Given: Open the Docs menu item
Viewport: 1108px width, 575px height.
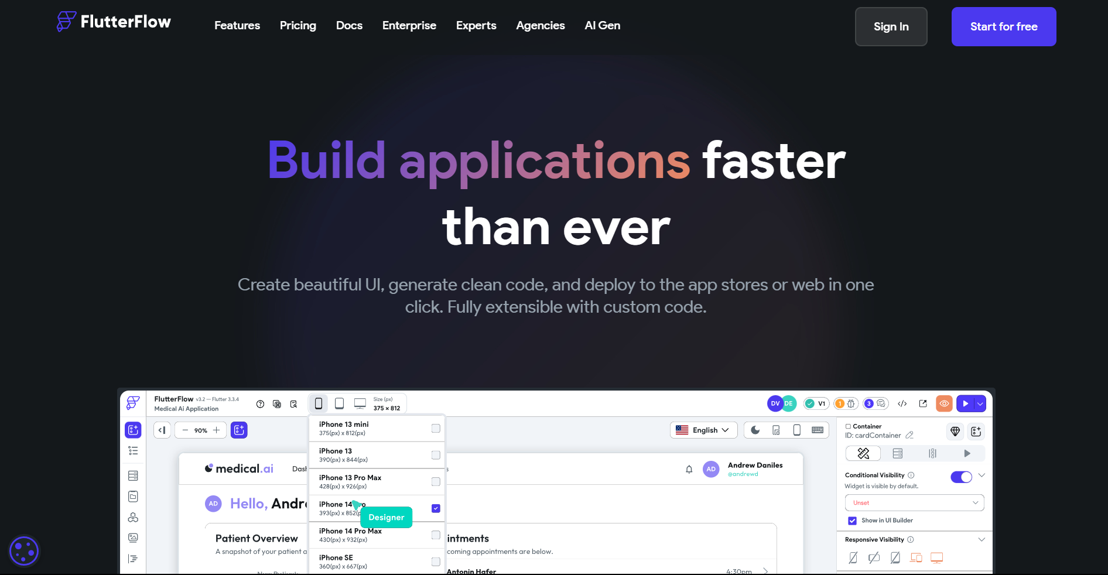Looking at the screenshot, I should 350,26.
